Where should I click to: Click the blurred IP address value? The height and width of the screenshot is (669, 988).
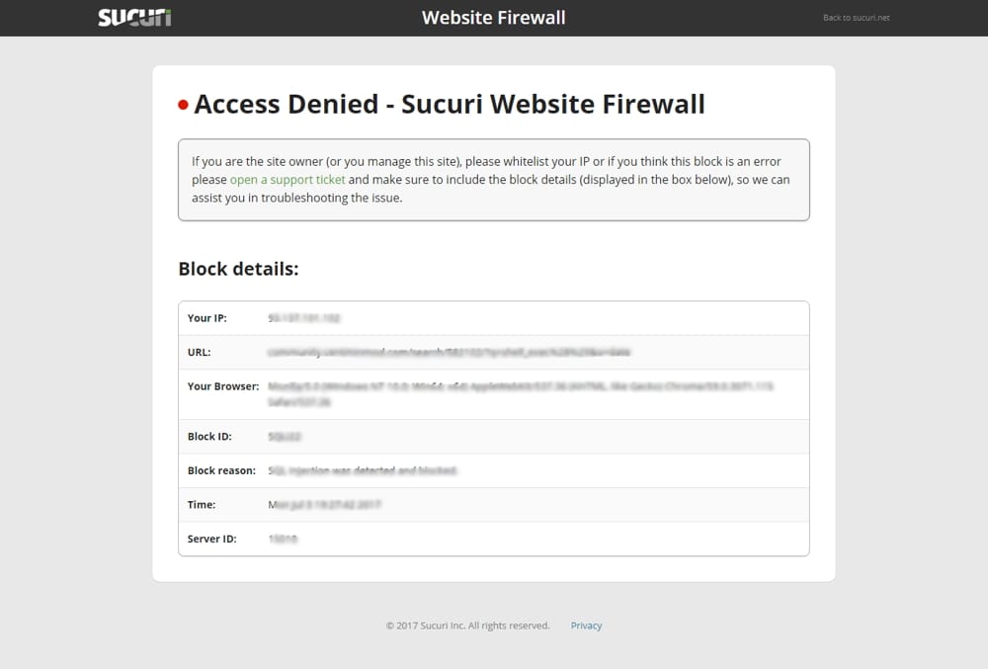[303, 318]
